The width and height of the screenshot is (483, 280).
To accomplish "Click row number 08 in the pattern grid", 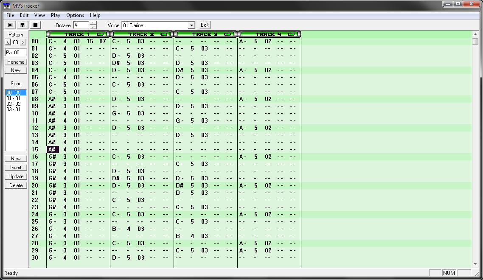I will coord(35,99).
